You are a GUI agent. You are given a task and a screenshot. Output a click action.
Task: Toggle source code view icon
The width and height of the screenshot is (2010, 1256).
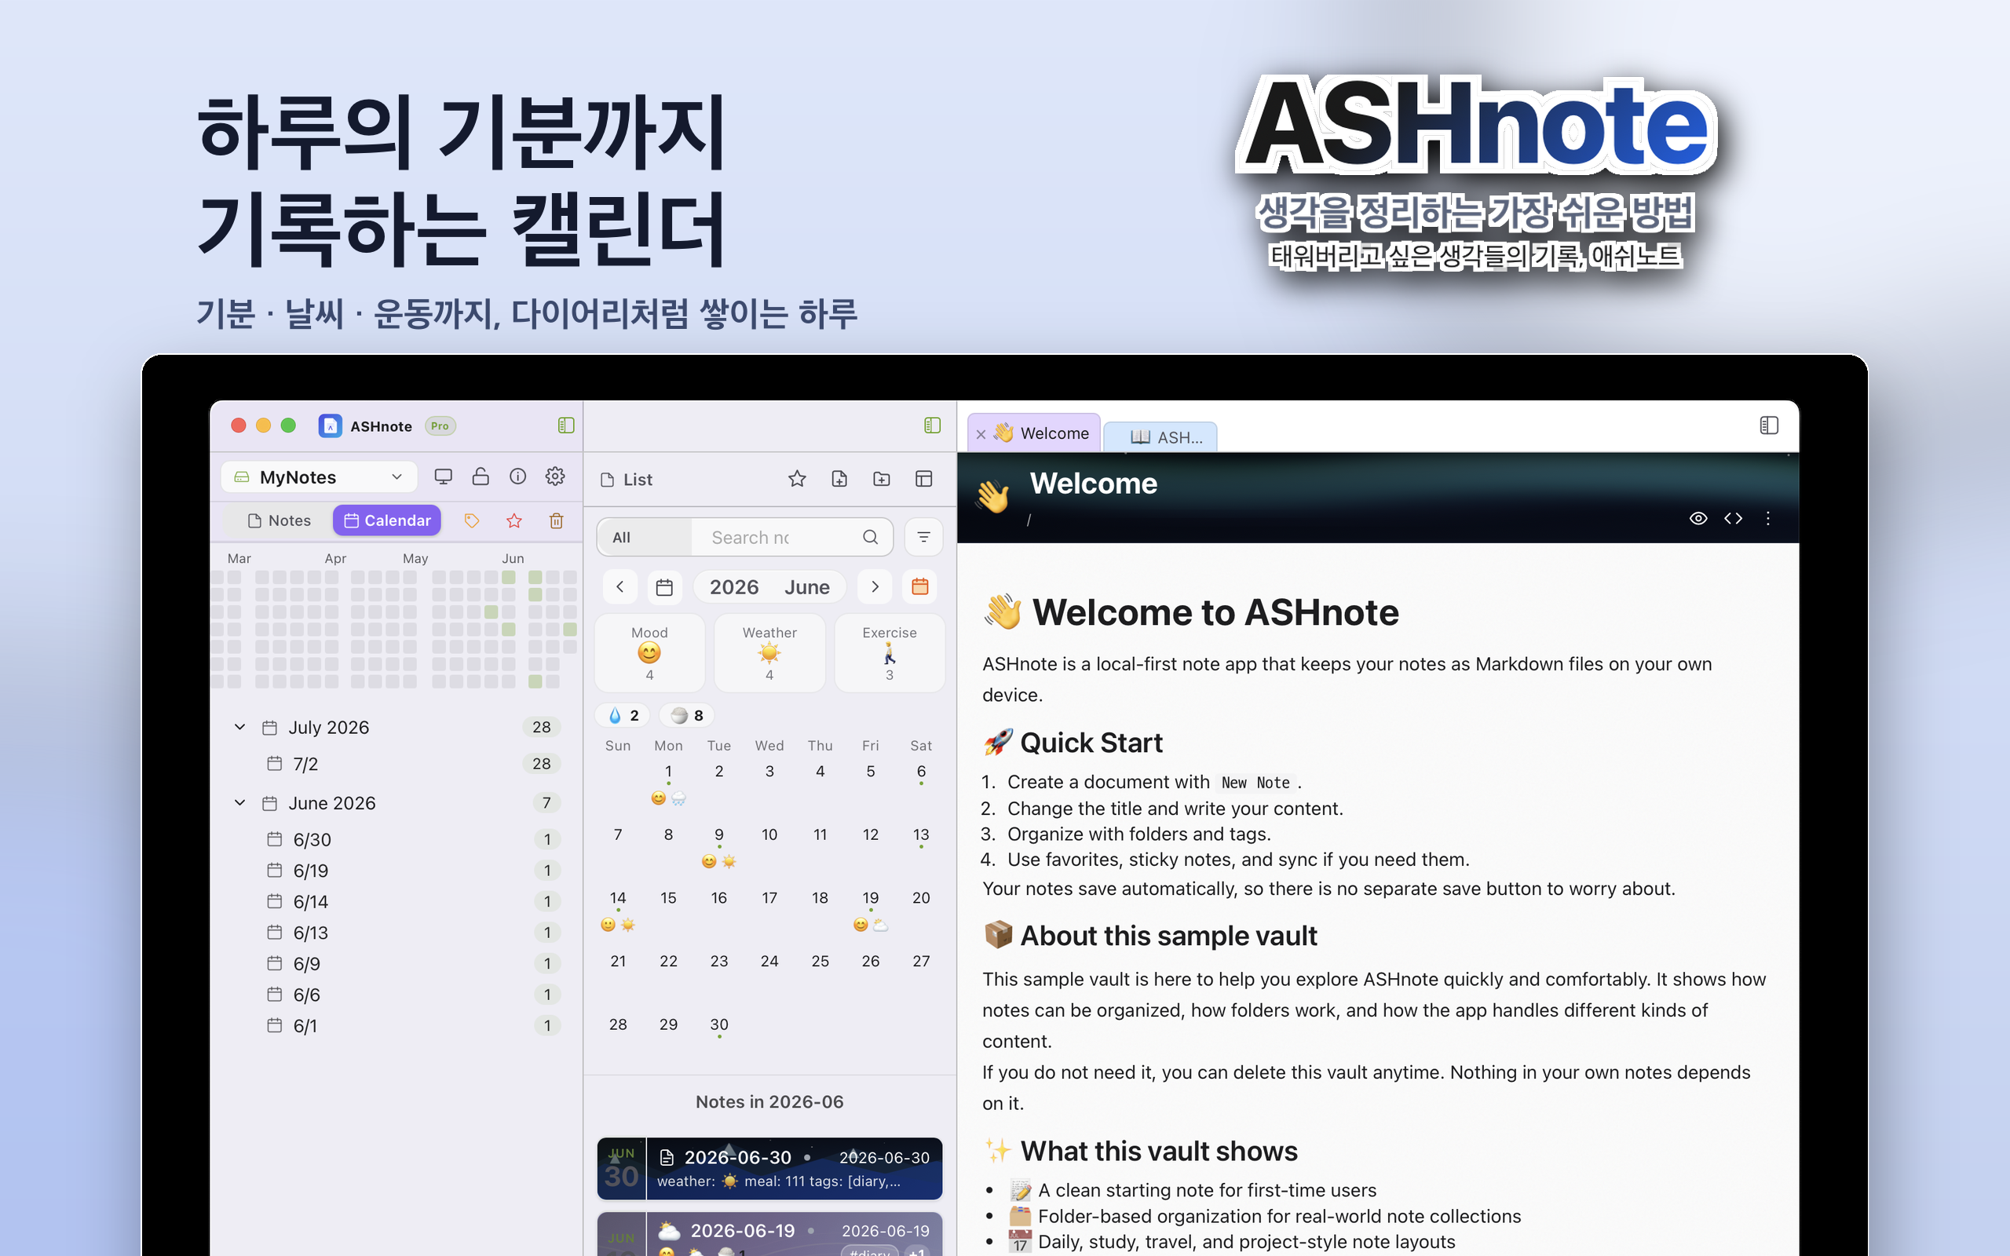(1734, 518)
